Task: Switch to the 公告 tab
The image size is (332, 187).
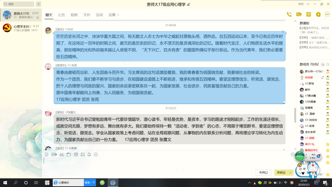Action: pos(61,15)
